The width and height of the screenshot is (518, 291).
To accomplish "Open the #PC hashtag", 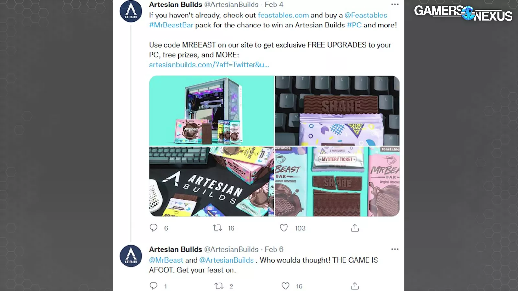I will tap(354, 25).
